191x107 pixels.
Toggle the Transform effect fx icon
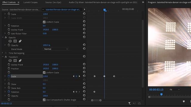[6, 57]
